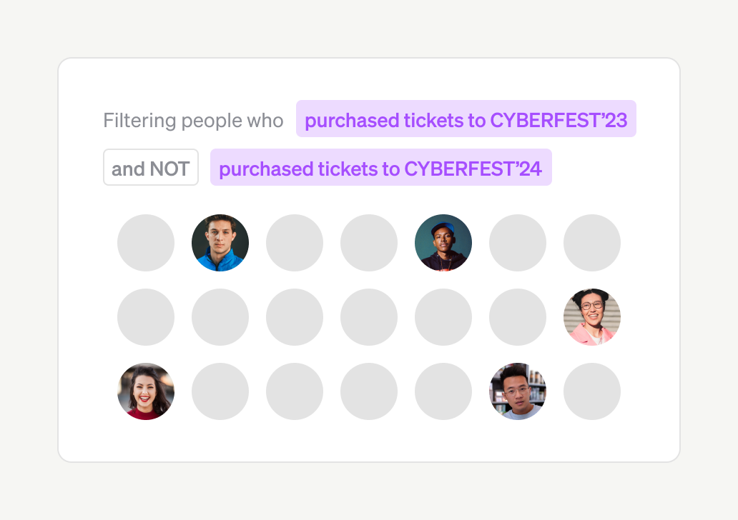Select gray placeholder directly above red-top woman avatar
The image size is (738, 520).
tap(146, 317)
